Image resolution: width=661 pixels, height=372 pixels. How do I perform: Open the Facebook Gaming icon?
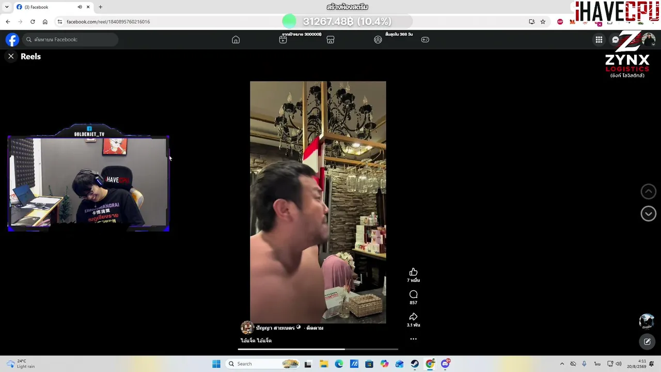tap(425, 40)
